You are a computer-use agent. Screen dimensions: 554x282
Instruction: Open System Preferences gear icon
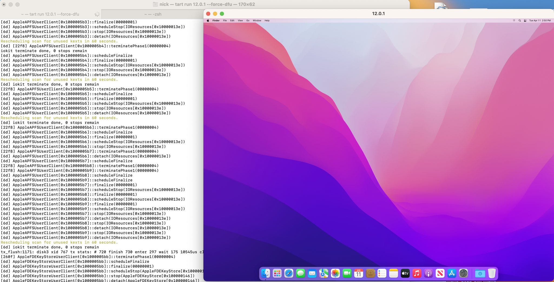[x=463, y=274]
